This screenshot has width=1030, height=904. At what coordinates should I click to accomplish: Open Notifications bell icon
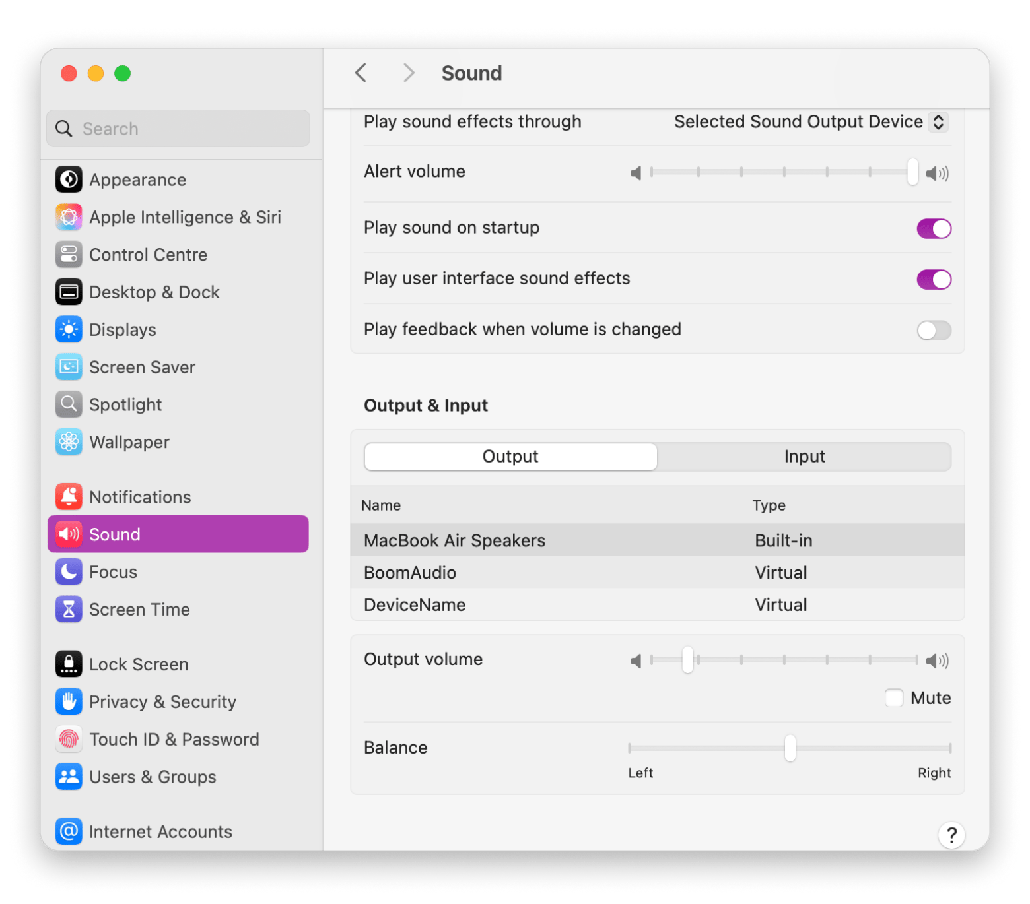69,497
